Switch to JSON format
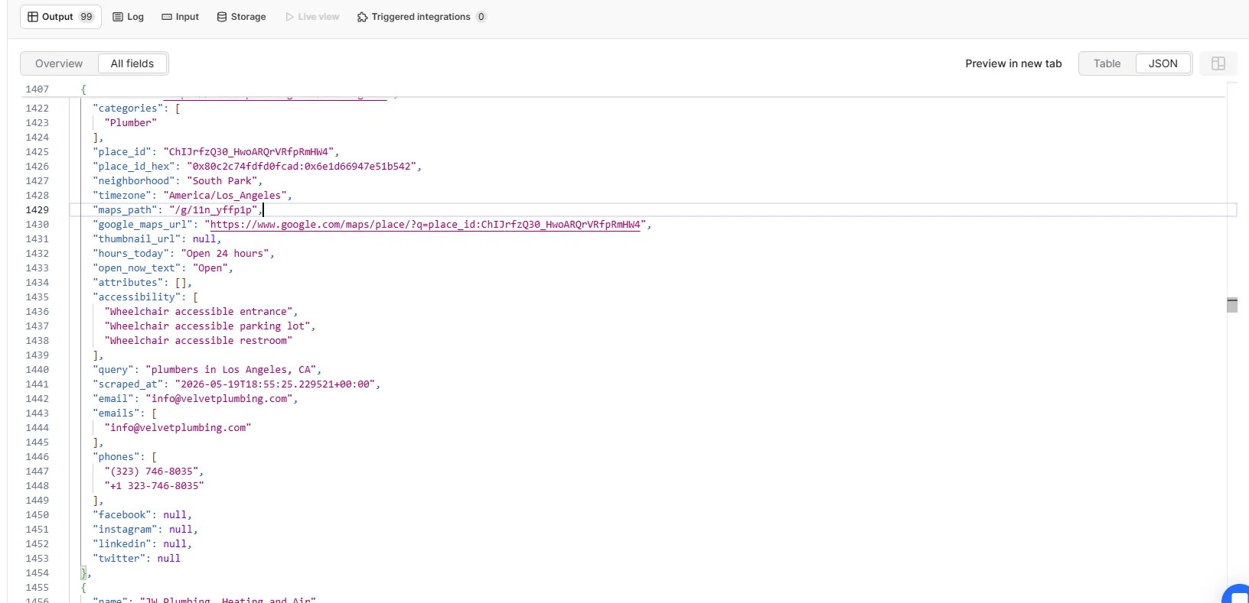 coord(1163,63)
